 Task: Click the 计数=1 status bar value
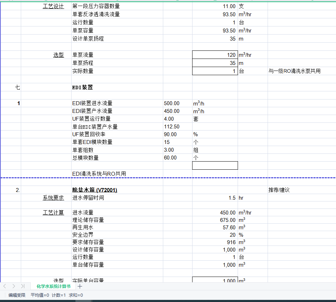click(59, 295)
